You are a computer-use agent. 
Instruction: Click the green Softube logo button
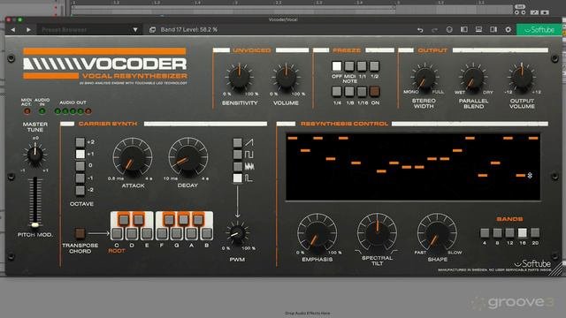point(539,29)
